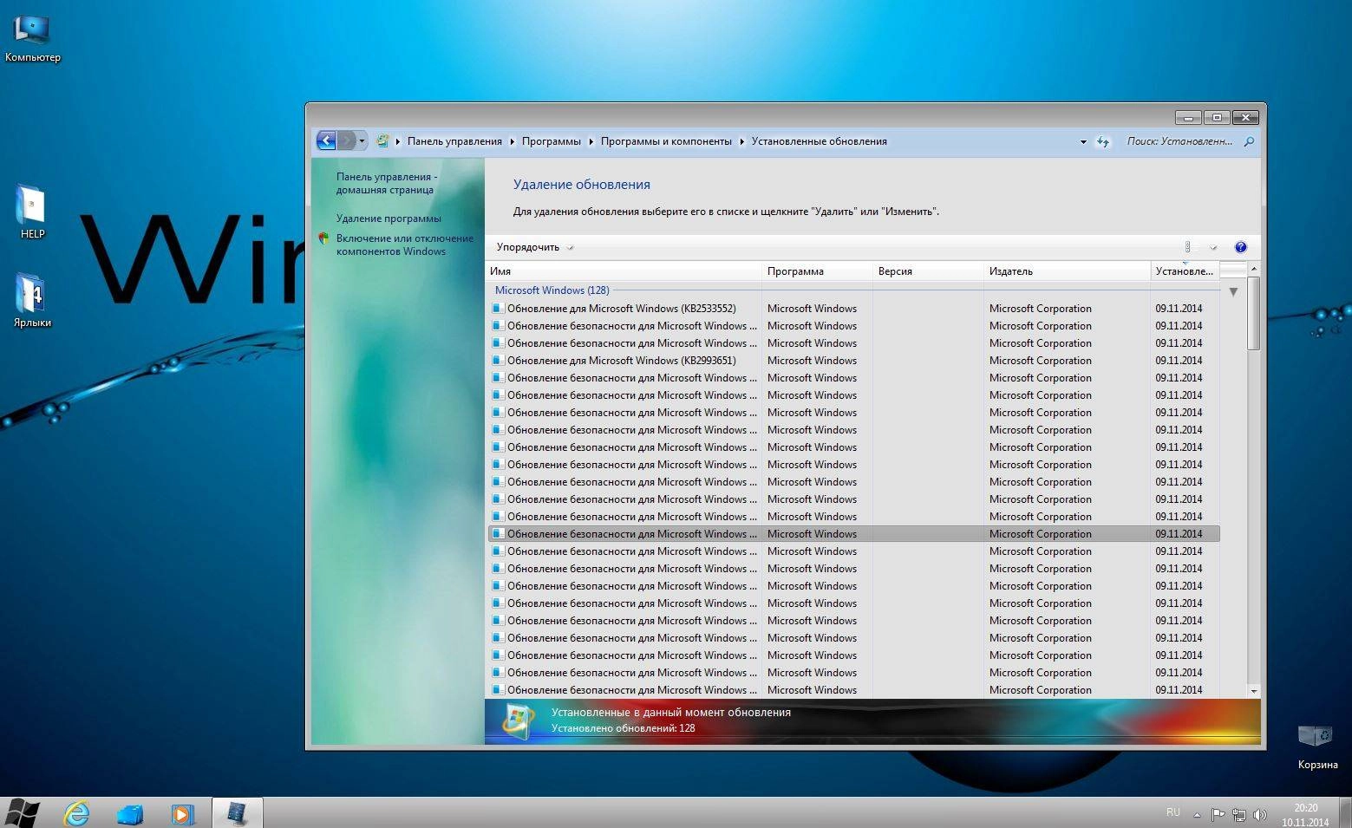The image size is (1352, 828).
Task: Sort by the Установлено column header
Action: pyautogui.click(x=1185, y=271)
